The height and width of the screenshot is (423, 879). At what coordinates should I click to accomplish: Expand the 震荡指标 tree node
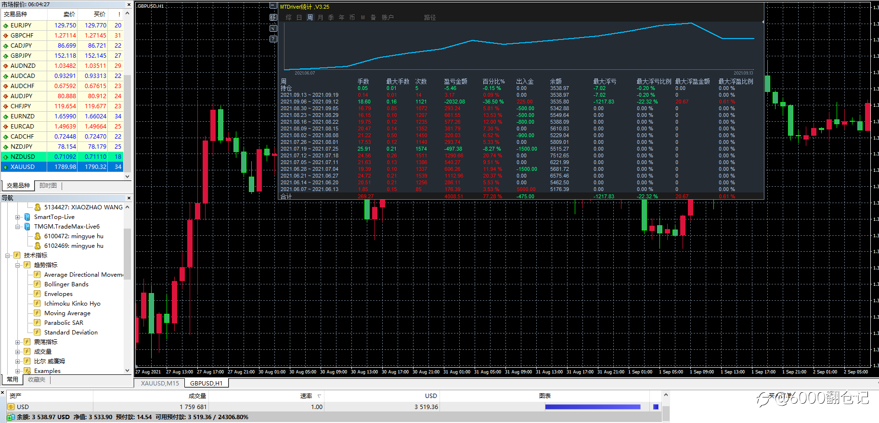point(18,342)
